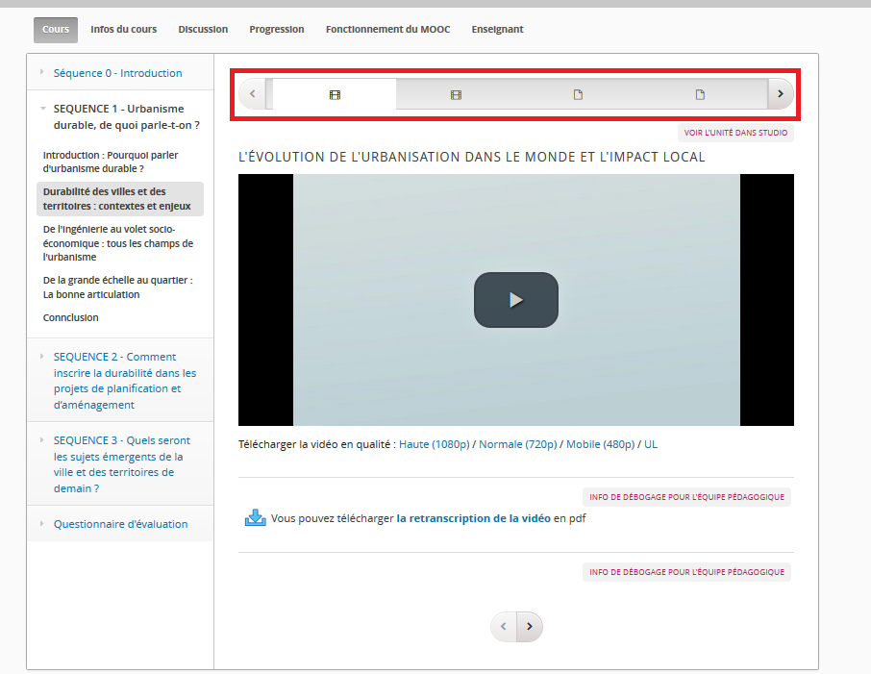The height and width of the screenshot is (674, 871).
Task: Click bottom previous arrow button
Action: click(x=503, y=627)
